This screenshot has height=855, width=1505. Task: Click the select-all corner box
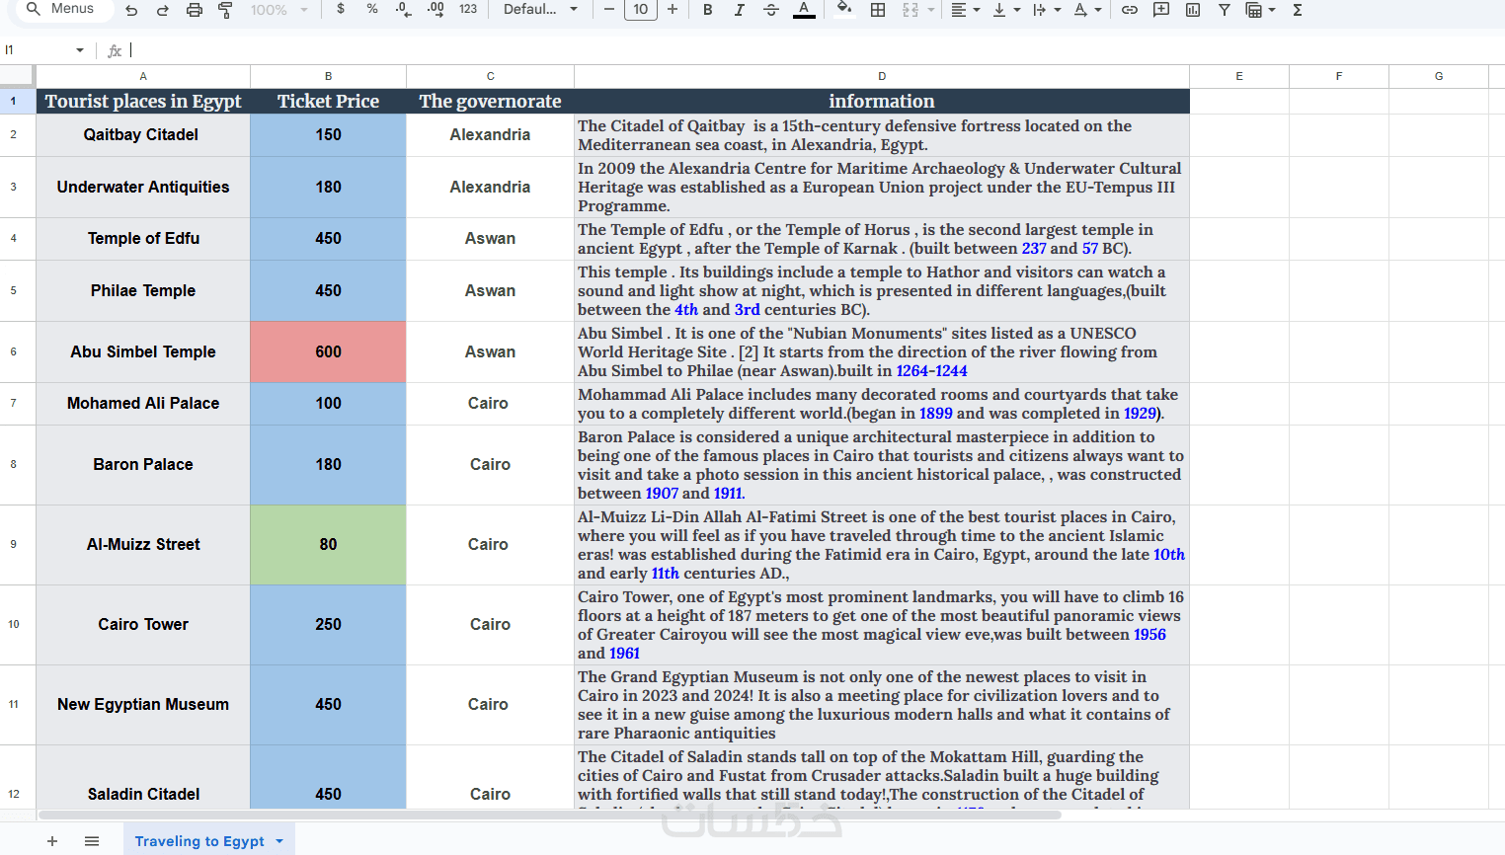pos(18,76)
